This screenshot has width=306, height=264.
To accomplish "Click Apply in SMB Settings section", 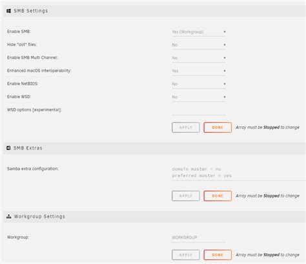I will [x=186, y=127].
